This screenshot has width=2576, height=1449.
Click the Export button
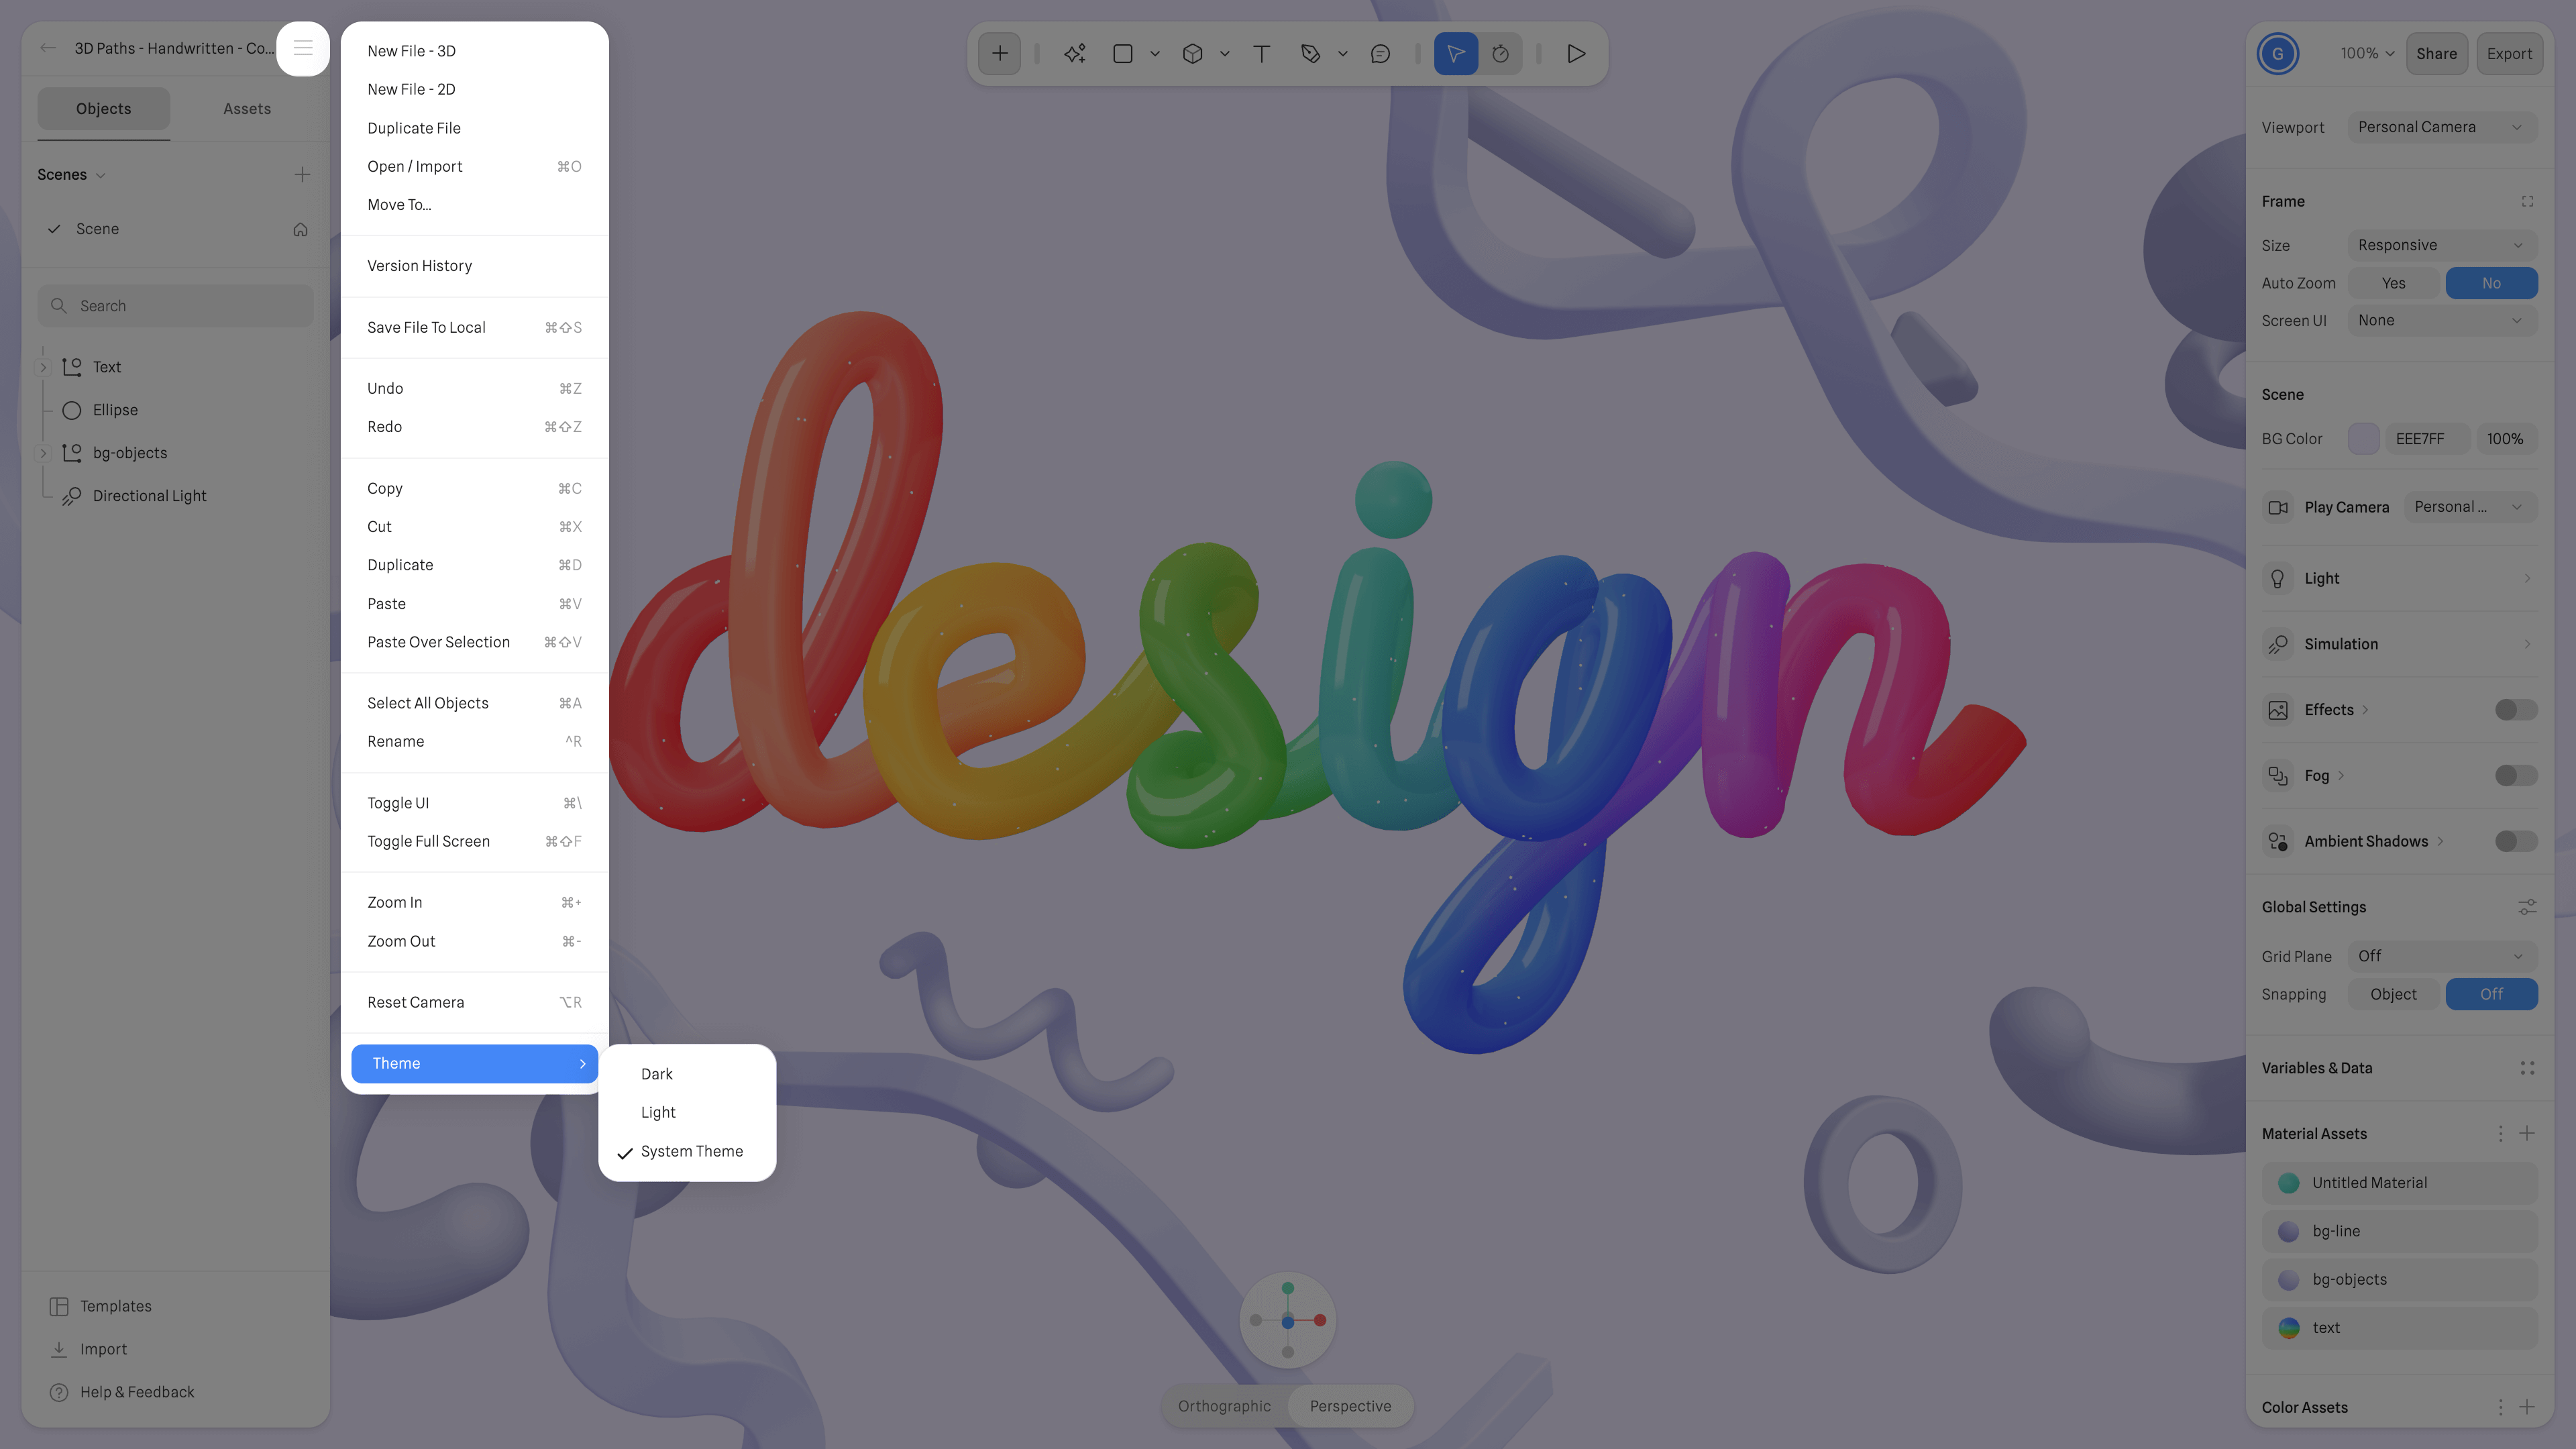click(2510, 53)
